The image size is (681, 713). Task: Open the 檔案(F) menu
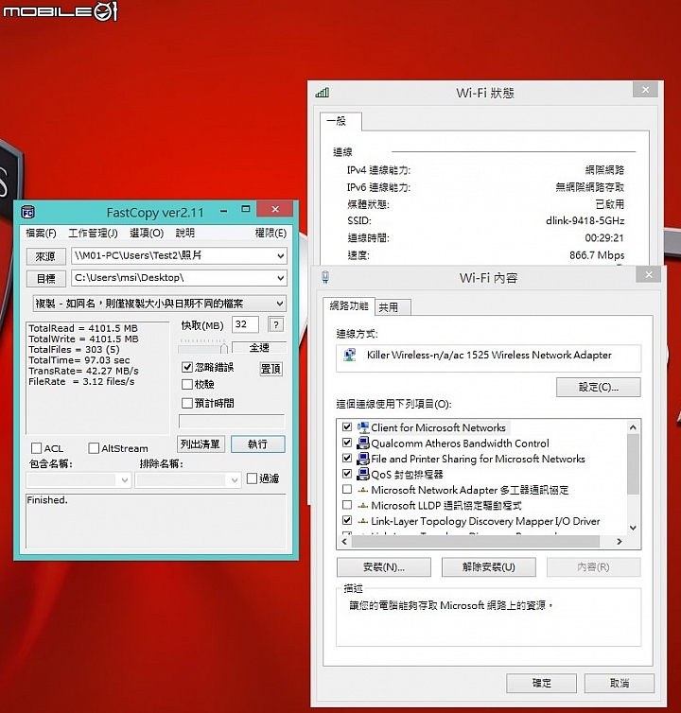pyautogui.click(x=41, y=234)
